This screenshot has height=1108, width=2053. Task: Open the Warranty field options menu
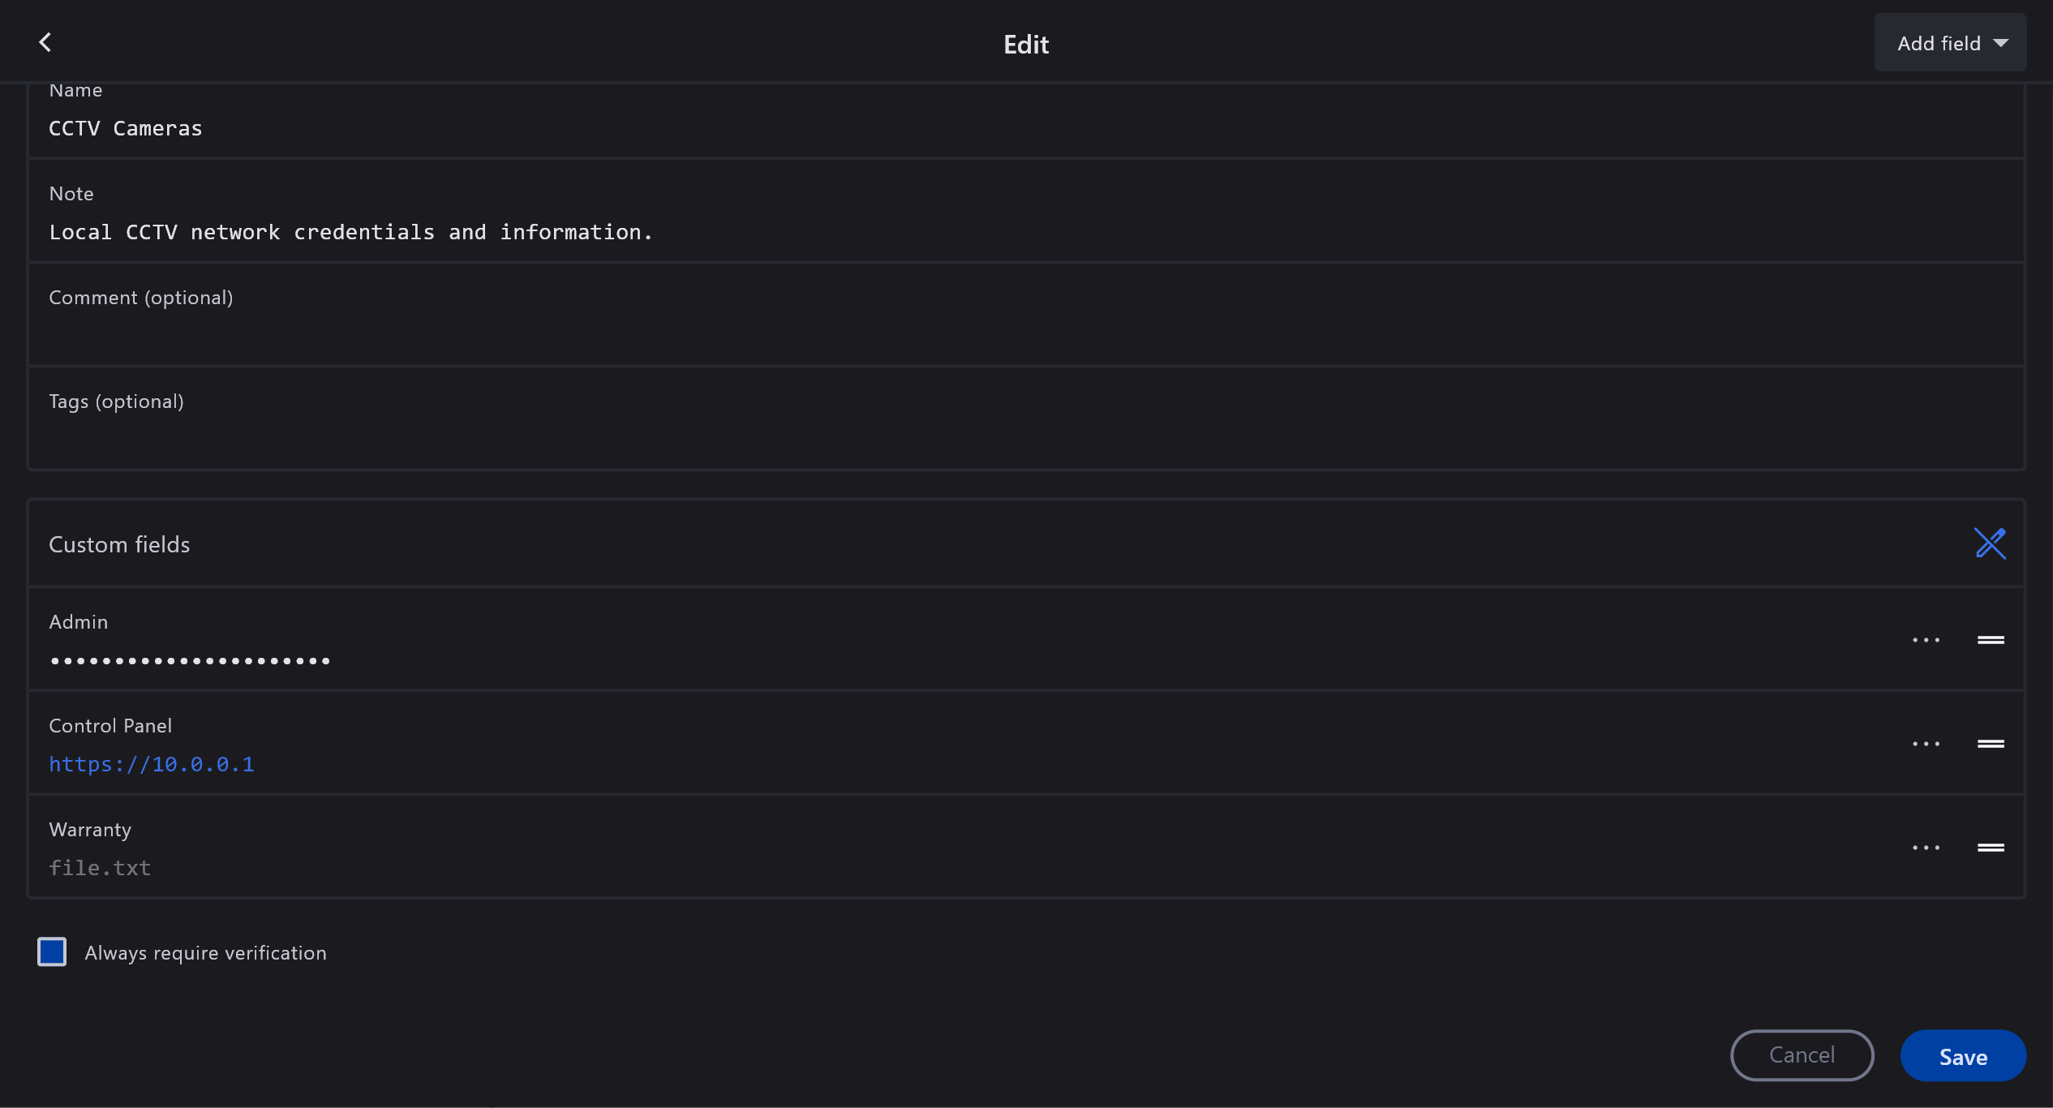1926,848
